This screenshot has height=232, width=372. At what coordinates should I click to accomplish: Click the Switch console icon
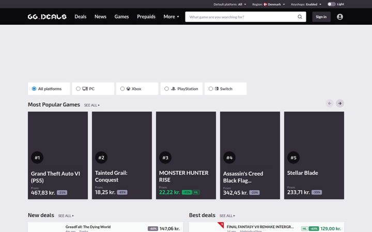(216, 89)
